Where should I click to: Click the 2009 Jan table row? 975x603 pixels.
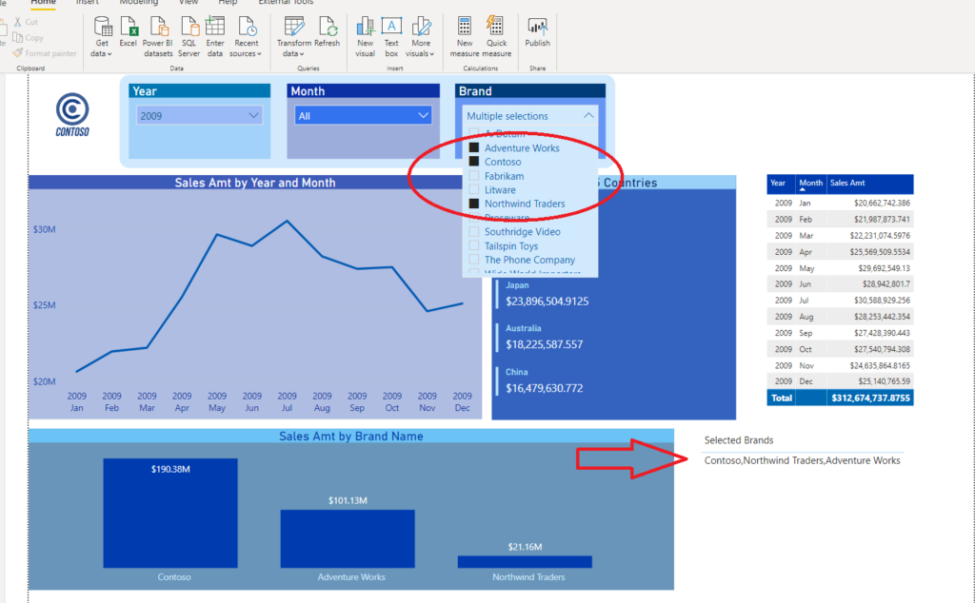tap(840, 204)
